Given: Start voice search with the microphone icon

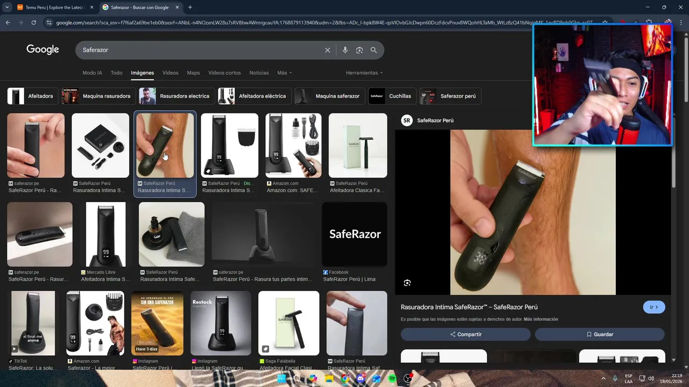Looking at the screenshot, I should pos(345,50).
